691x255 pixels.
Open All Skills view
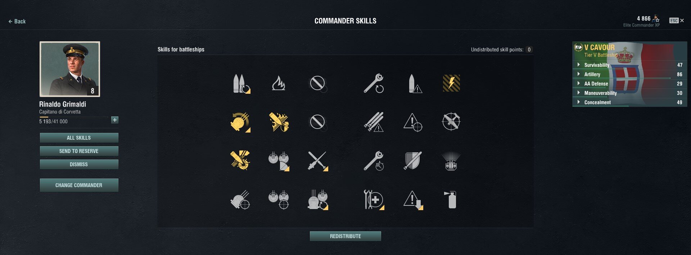79,138
